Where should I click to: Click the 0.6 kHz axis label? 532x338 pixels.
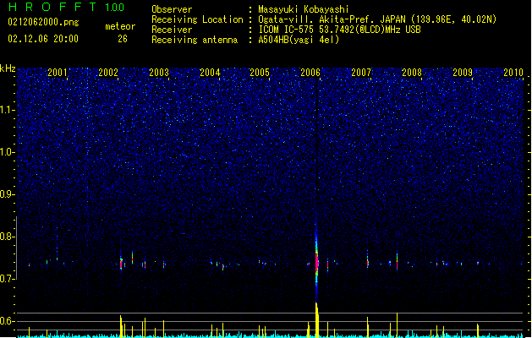(x=8, y=321)
